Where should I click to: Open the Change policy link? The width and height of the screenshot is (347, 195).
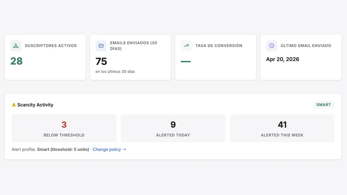(x=109, y=149)
